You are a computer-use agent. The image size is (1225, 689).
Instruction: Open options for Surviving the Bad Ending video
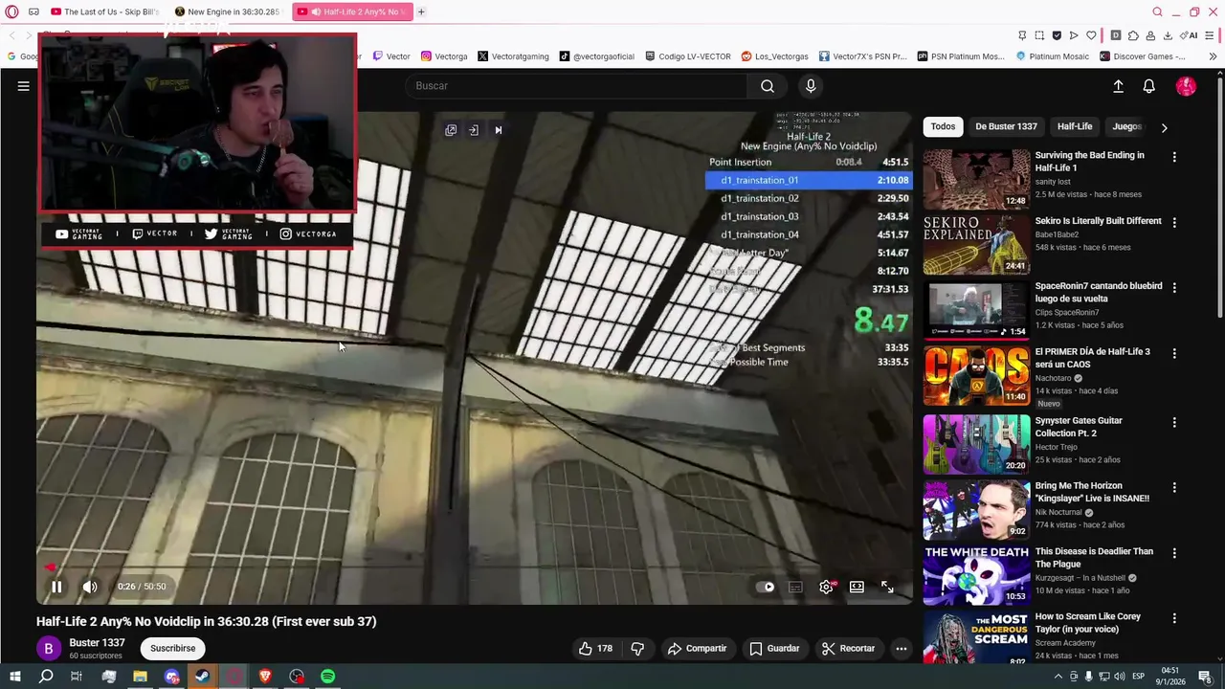click(x=1174, y=156)
